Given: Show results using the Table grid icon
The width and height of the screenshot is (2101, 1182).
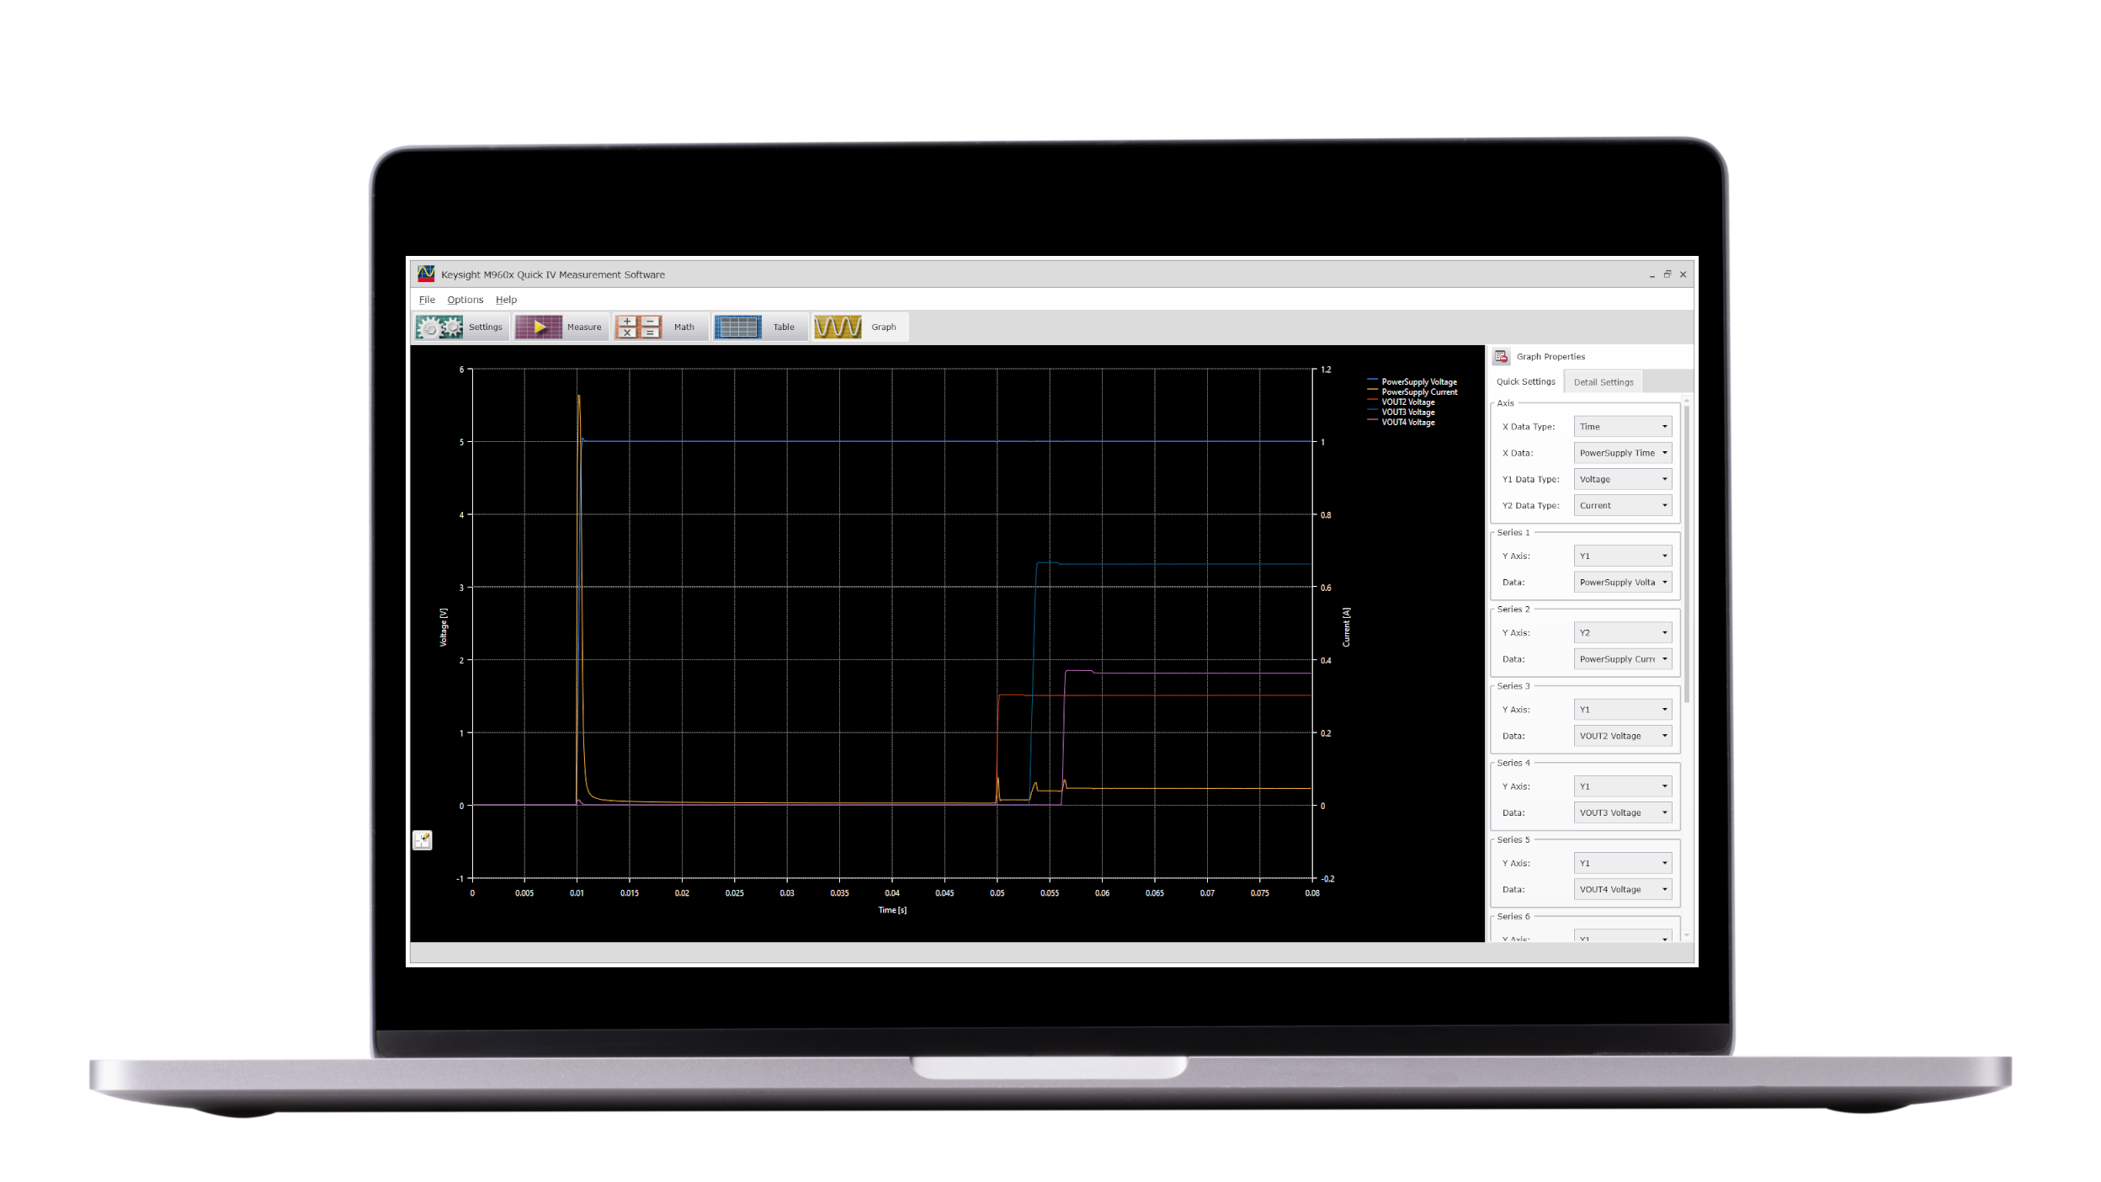Looking at the screenshot, I should click(x=737, y=327).
